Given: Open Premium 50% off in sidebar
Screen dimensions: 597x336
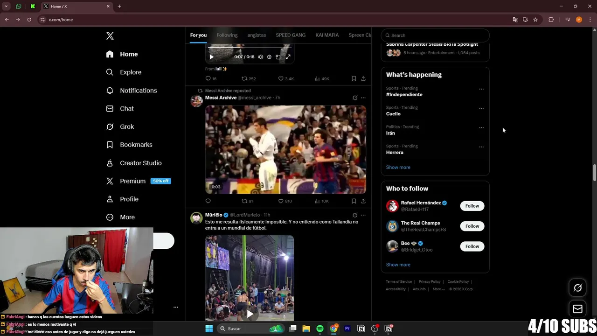Looking at the screenshot, I should (x=138, y=181).
